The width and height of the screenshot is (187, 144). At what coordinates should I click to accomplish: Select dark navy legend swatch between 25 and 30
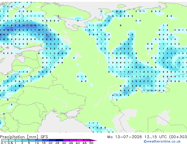click(60, 140)
